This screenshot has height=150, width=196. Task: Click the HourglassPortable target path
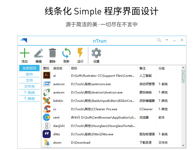pos(103,126)
